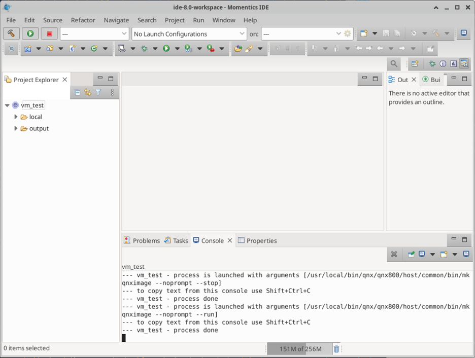Switch to the Problems tab
The width and height of the screenshot is (475, 358).
click(x=142, y=240)
